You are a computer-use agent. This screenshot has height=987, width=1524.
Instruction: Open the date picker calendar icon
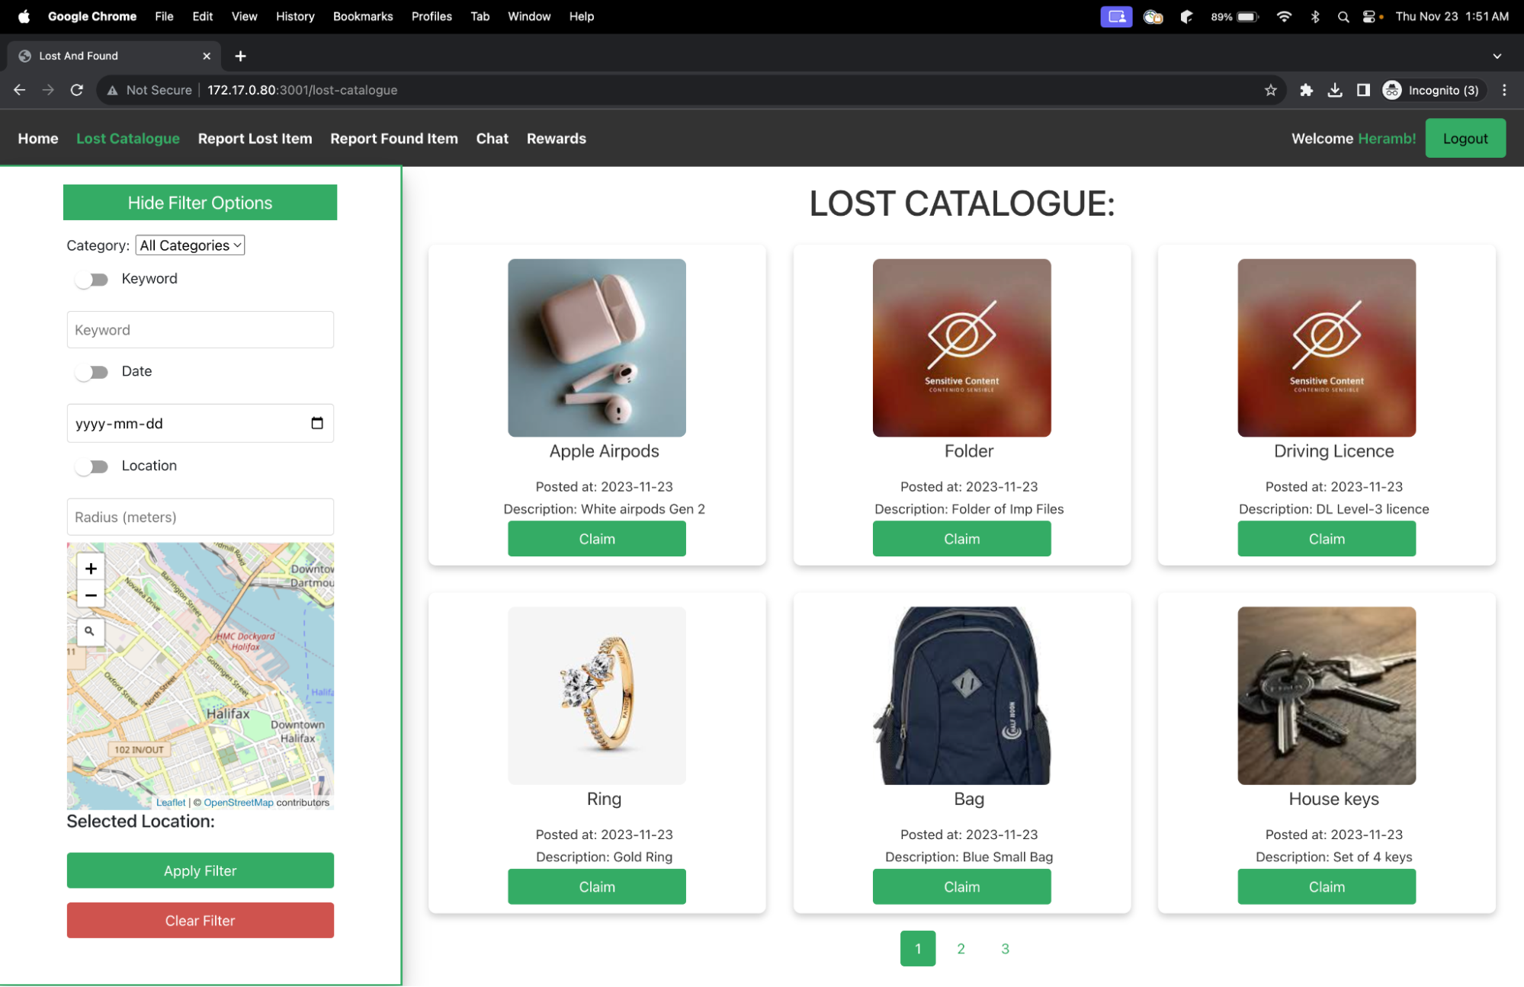316,423
